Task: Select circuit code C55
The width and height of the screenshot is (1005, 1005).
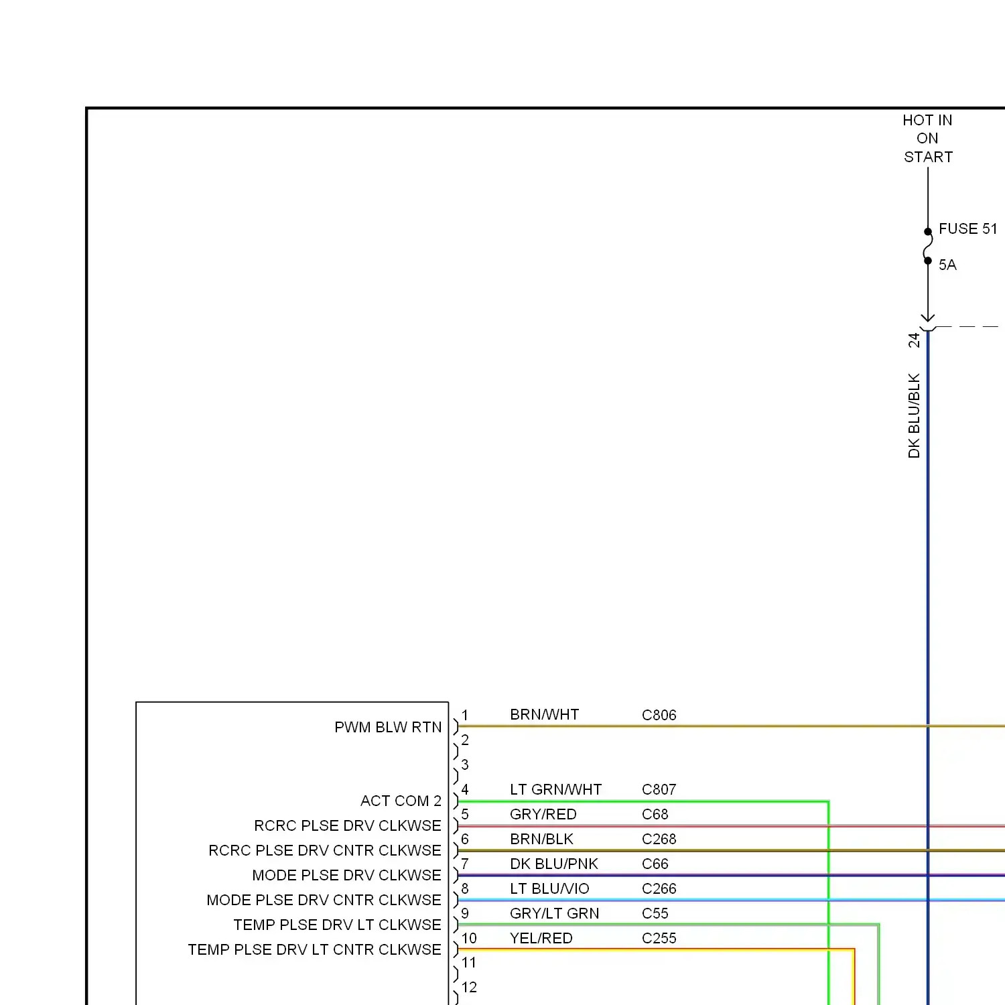Action: point(655,914)
